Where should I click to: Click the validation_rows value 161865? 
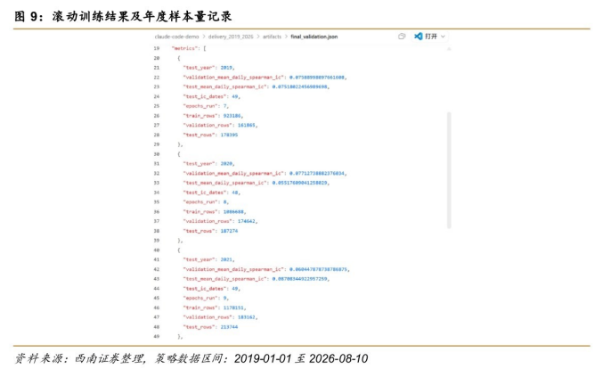point(247,126)
